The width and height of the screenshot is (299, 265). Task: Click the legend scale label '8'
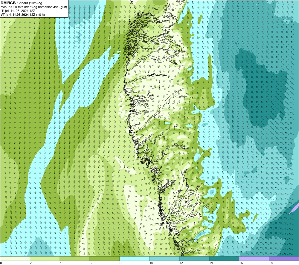click(120, 263)
